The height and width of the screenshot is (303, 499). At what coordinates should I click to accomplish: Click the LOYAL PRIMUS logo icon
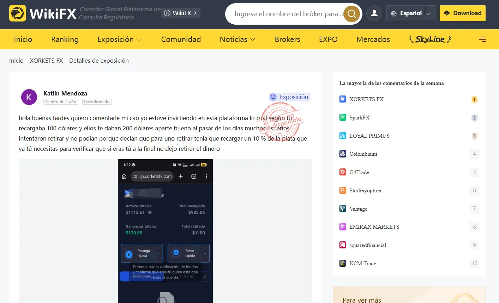(x=343, y=136)
